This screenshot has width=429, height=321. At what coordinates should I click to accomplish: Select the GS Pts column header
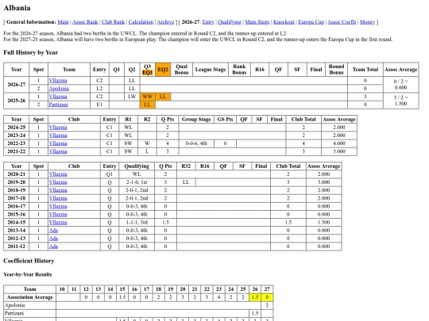225,120
